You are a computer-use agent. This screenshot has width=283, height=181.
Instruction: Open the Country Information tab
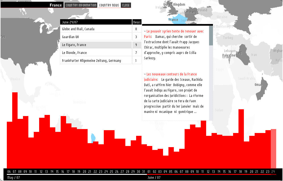81,5
